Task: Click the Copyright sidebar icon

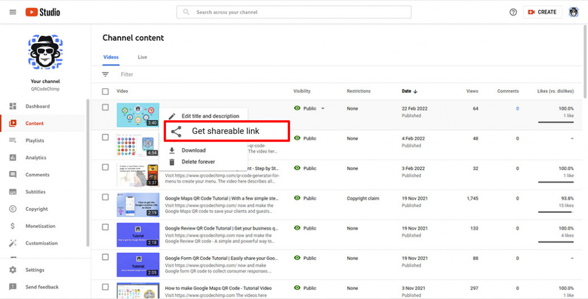Action: 13,209
